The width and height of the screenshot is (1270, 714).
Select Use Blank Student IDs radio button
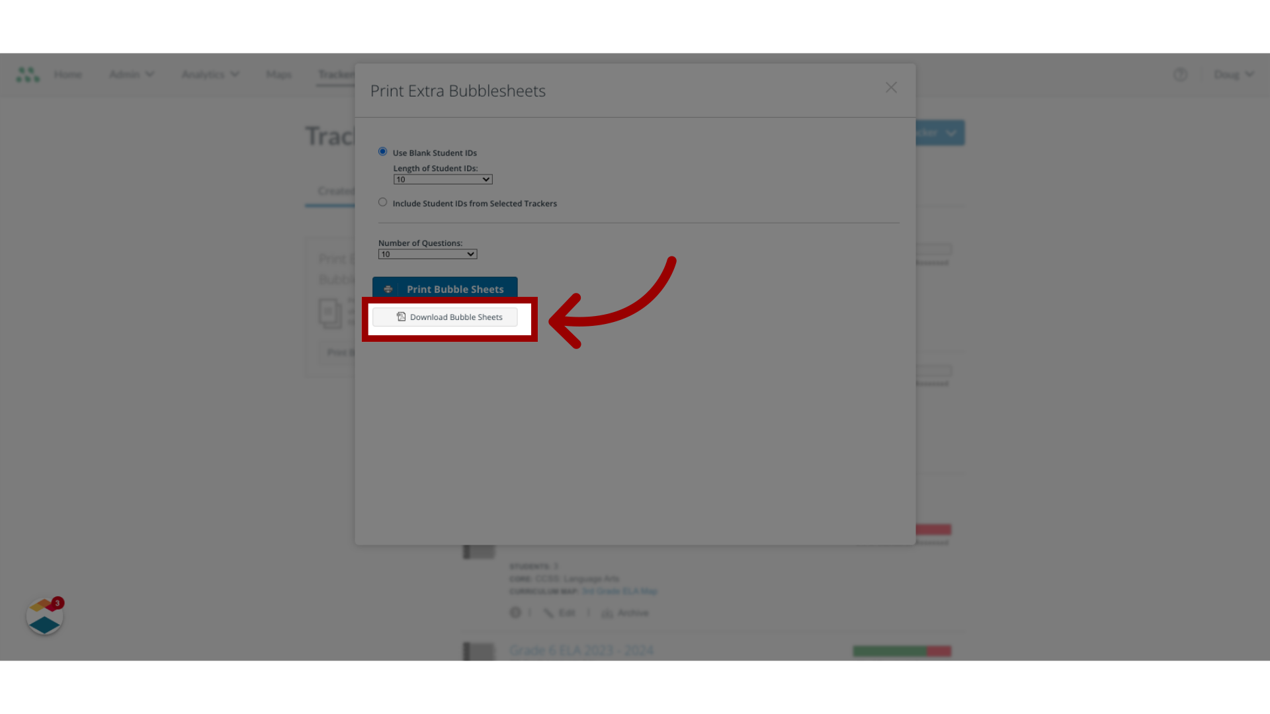click(382, 151)
